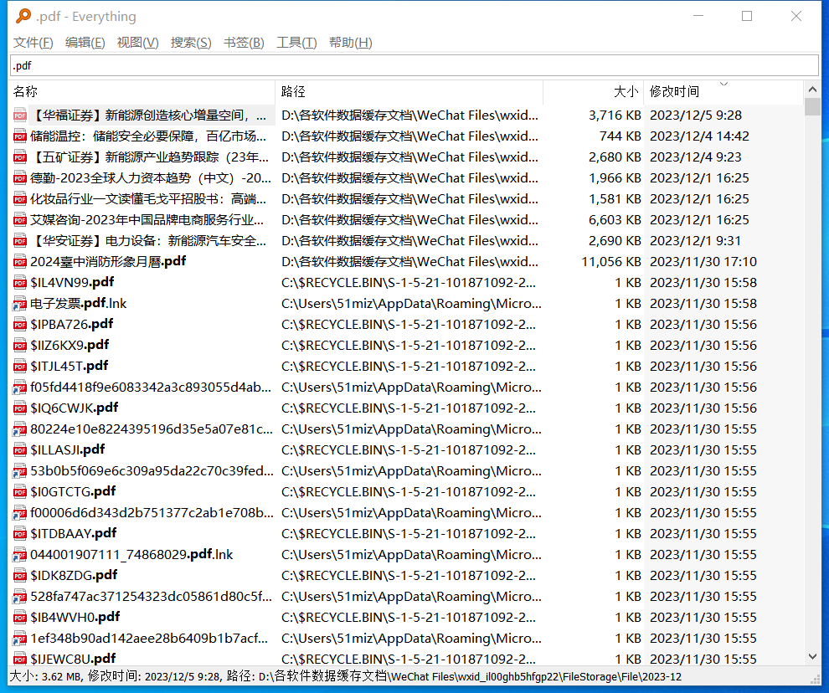Select $IPBA726.pdf file name

(72, 325)
